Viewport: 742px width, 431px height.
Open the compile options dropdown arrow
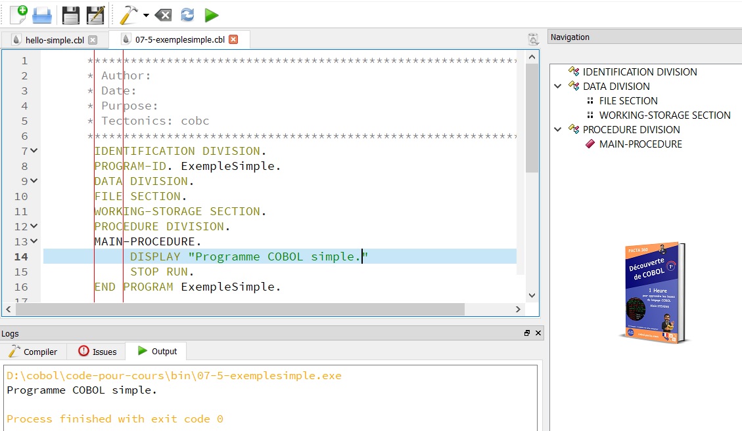coord(146,16)
